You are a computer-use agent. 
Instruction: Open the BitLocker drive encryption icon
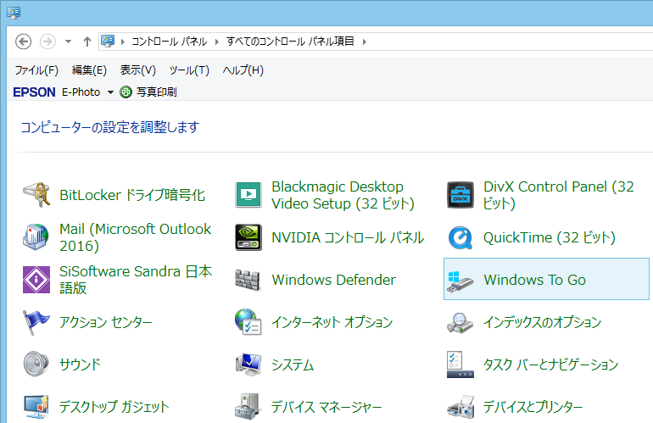36,195
